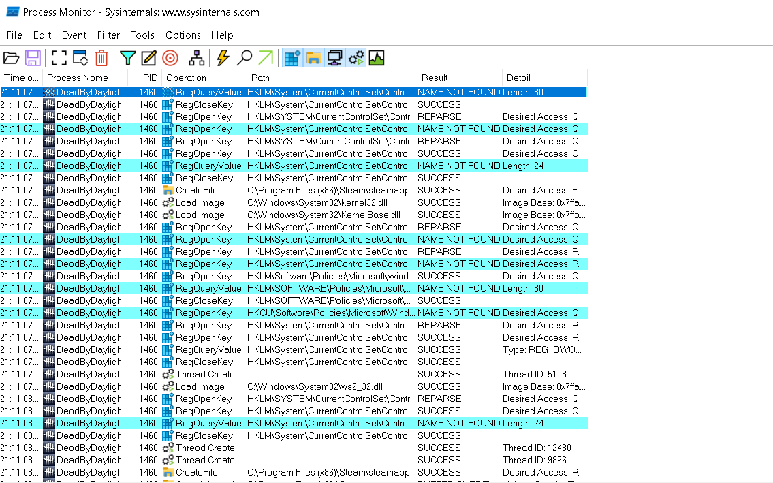Viewport: 773px width, 483px height.
Task: Click the Operation column header
Action: coord(204,78)
